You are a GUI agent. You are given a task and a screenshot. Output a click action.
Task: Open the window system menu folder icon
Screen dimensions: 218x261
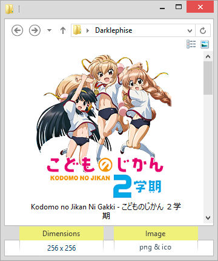(9, 9)
